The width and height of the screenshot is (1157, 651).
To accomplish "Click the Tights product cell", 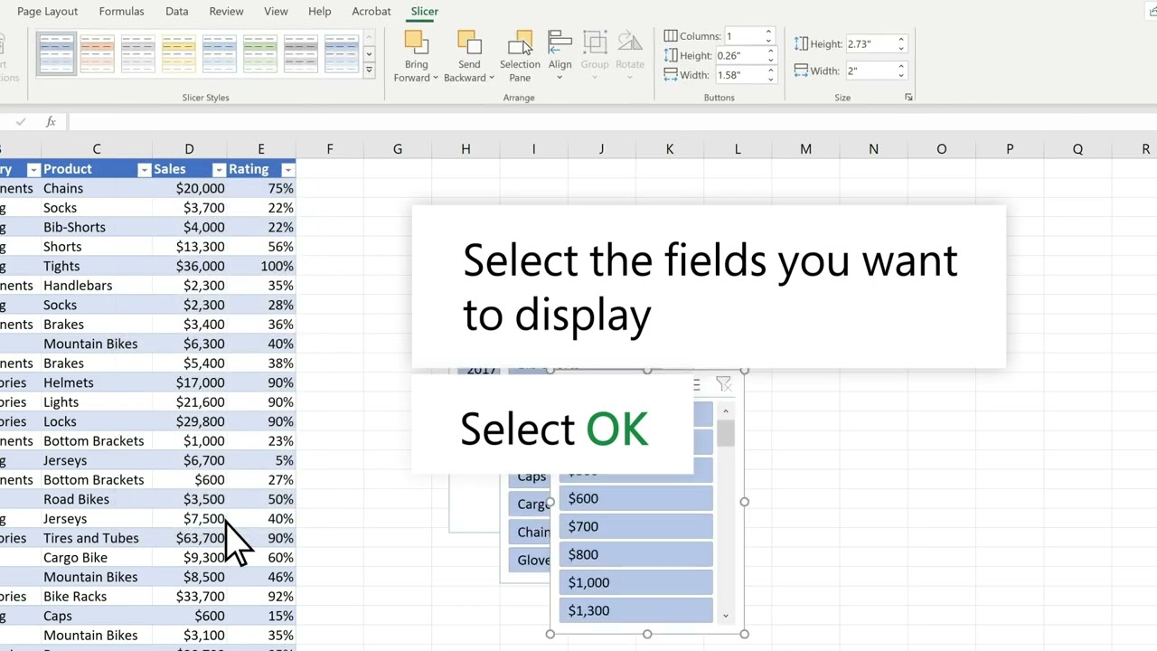I will (97, 266).
